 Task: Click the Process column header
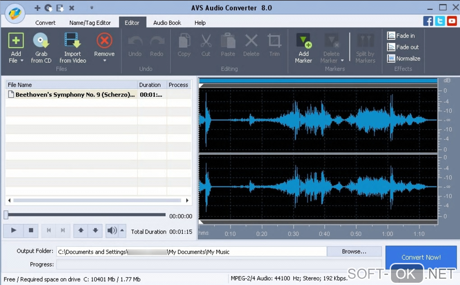[x=179, y=85]
